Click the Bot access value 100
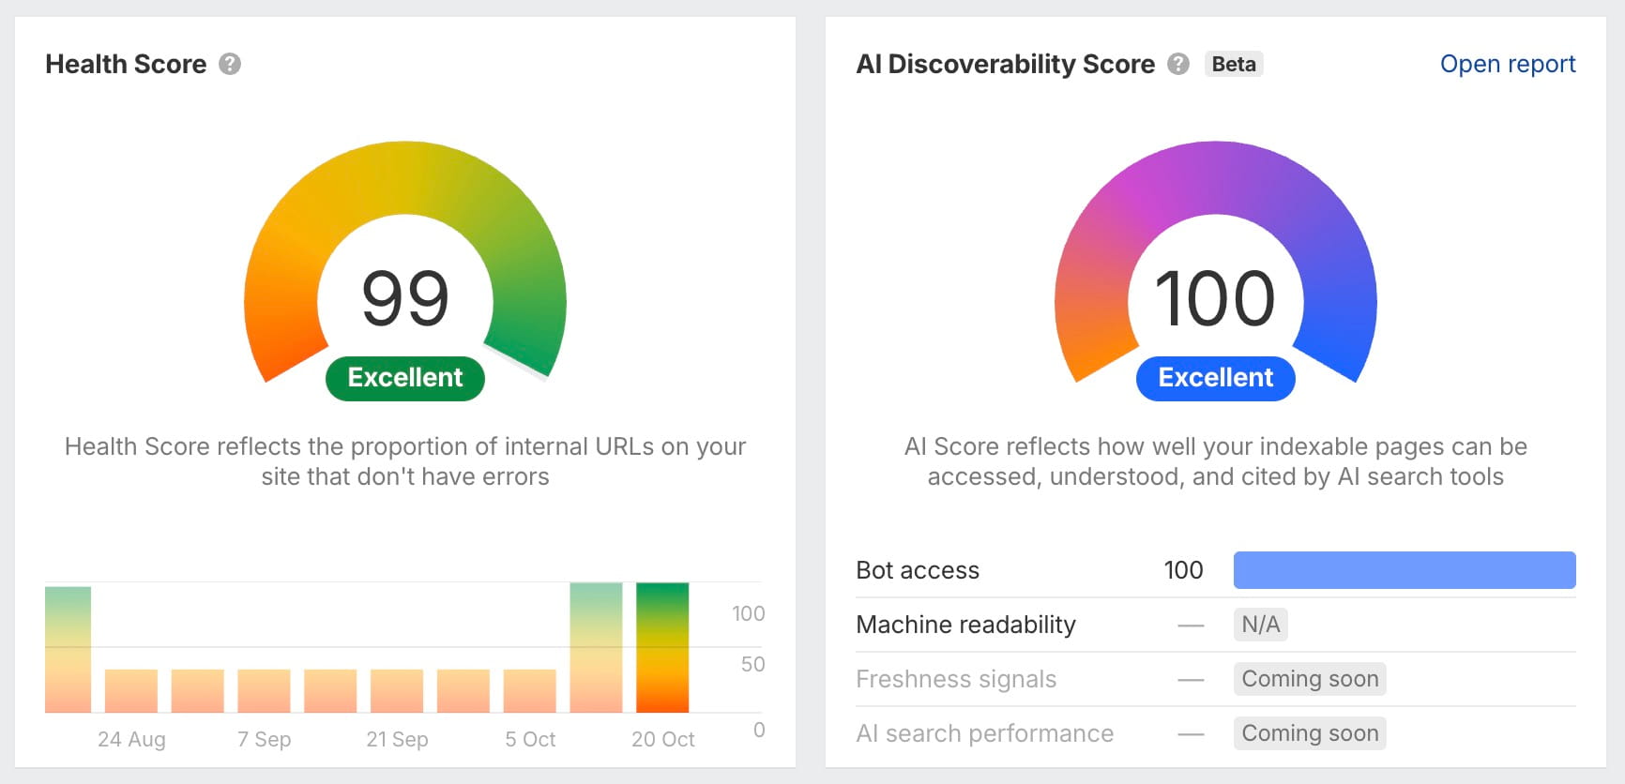1625x784 pixels. 1183,570
